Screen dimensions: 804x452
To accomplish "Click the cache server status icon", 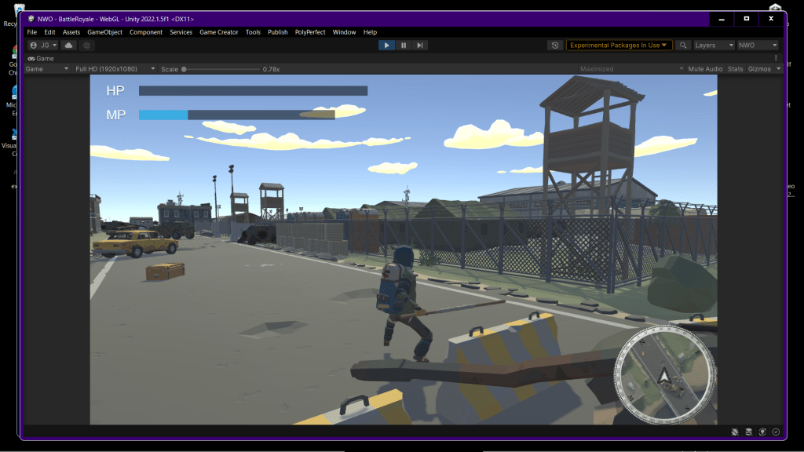I will click(748, 432).
